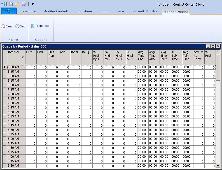Select the Soft Phone tab
Image resolution: width=222 pixels, height=170 pixels.
(x=85, y=11)
